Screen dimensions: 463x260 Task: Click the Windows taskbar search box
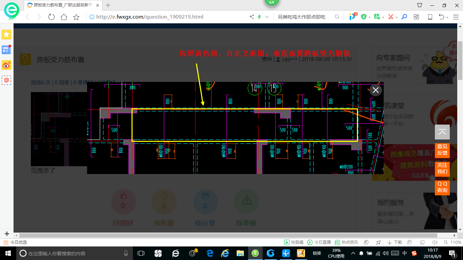coord(75,253)
